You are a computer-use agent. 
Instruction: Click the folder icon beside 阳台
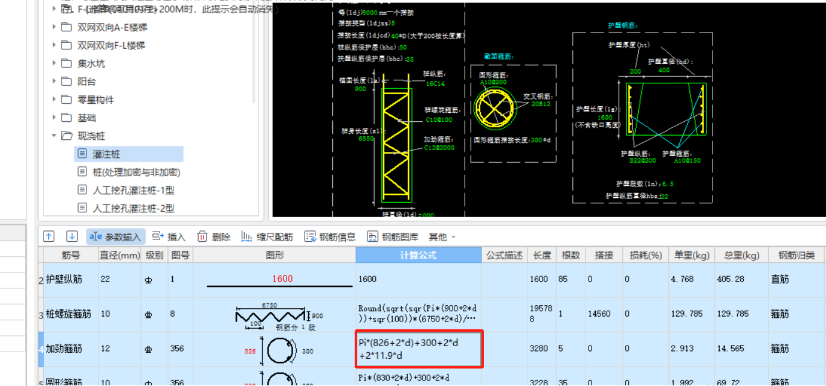pyautogui.click(x=67, y=81)
